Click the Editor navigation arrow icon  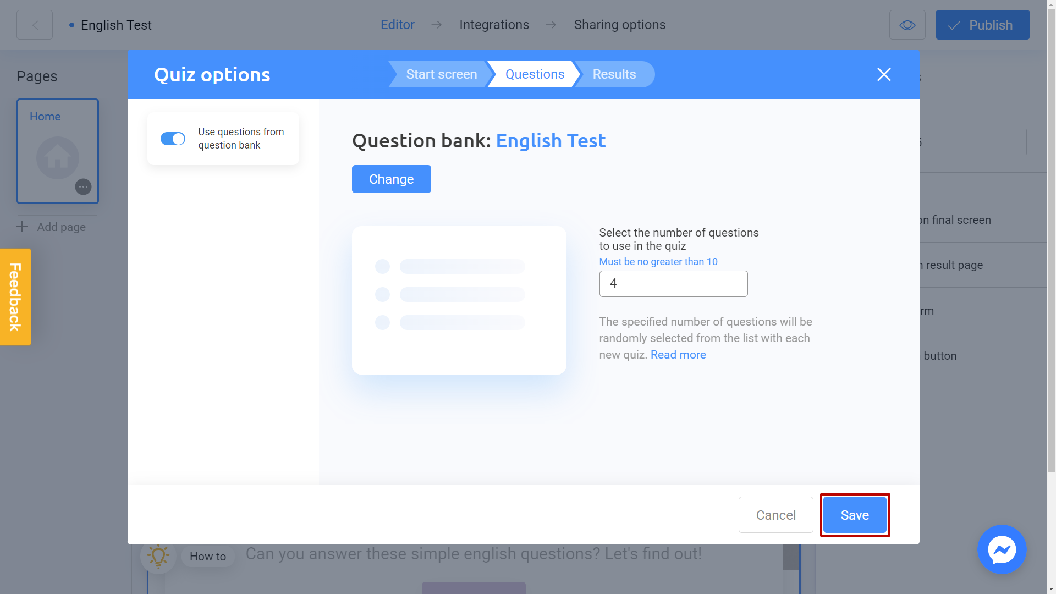point(437,25)
